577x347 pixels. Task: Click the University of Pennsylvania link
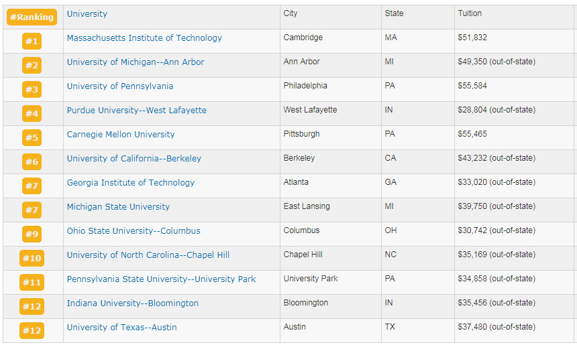(120, 86)
